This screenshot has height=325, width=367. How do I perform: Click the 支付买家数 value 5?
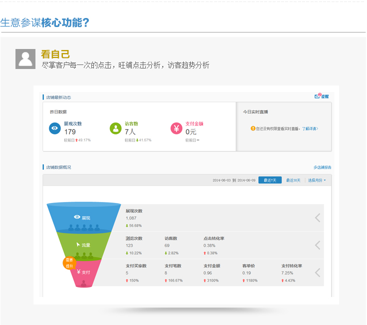tap(127, 273)
